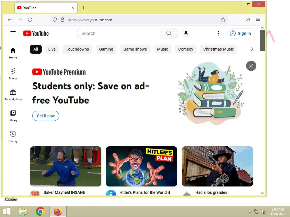290x217 pixels.
Task: Click Hacia los grandes video title
Action: pos(211,192)
